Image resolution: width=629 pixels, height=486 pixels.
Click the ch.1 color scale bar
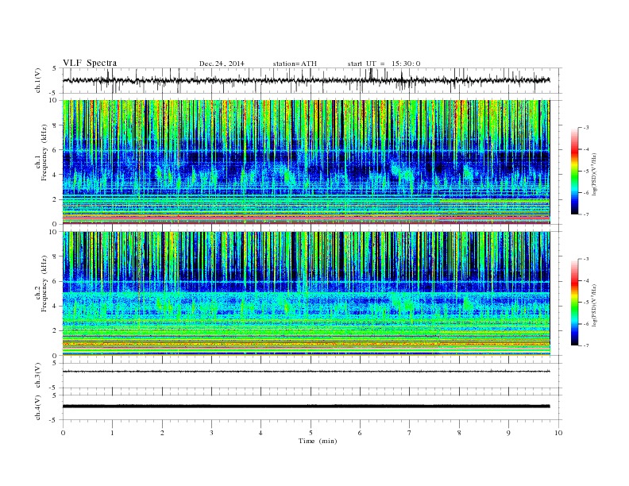tap(574, 171)
